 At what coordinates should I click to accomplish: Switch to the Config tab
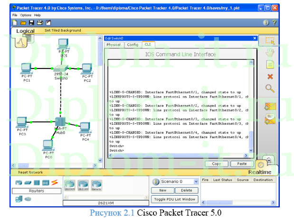tap(133, 45)
